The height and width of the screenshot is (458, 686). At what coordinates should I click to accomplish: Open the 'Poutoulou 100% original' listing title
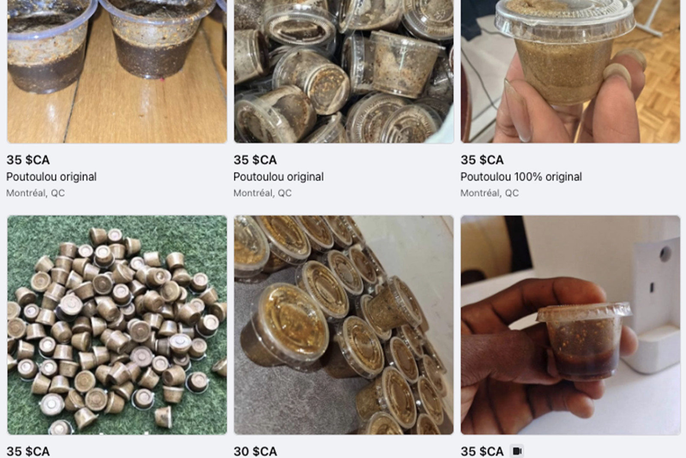pos(521,177)
